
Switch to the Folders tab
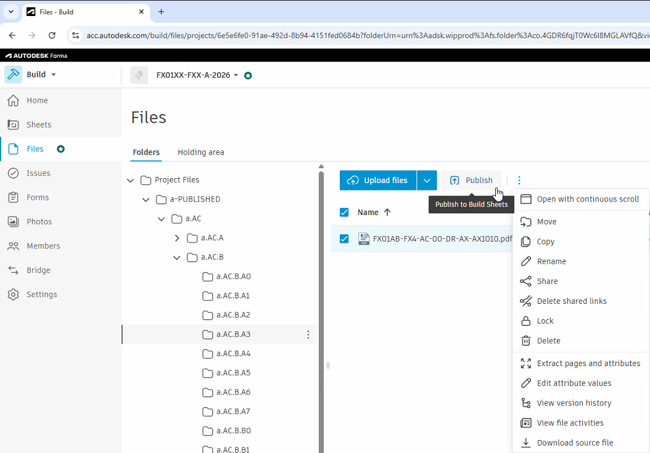(x=146, y=152)
